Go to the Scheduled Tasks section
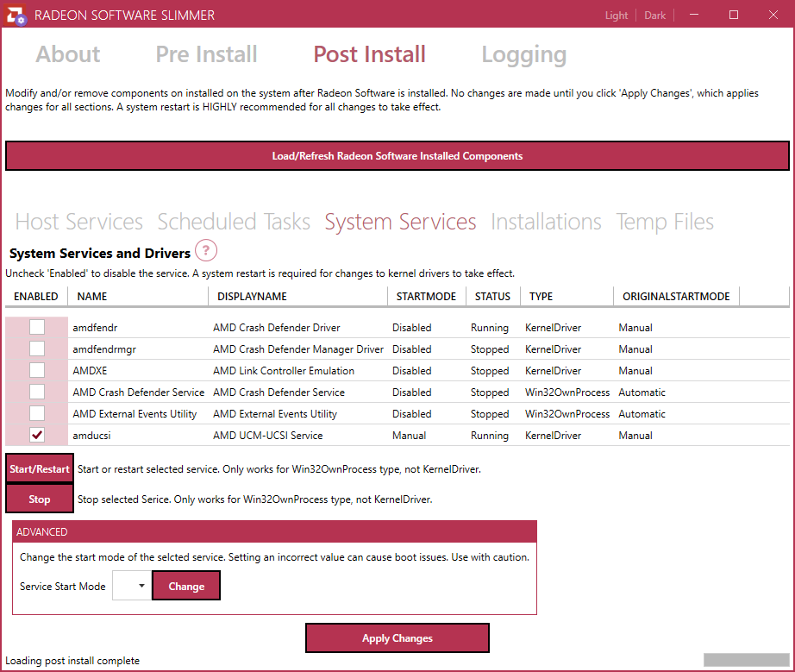Image resolution: width=795 pixels, height=672 pixels. [x=234, y=222]
